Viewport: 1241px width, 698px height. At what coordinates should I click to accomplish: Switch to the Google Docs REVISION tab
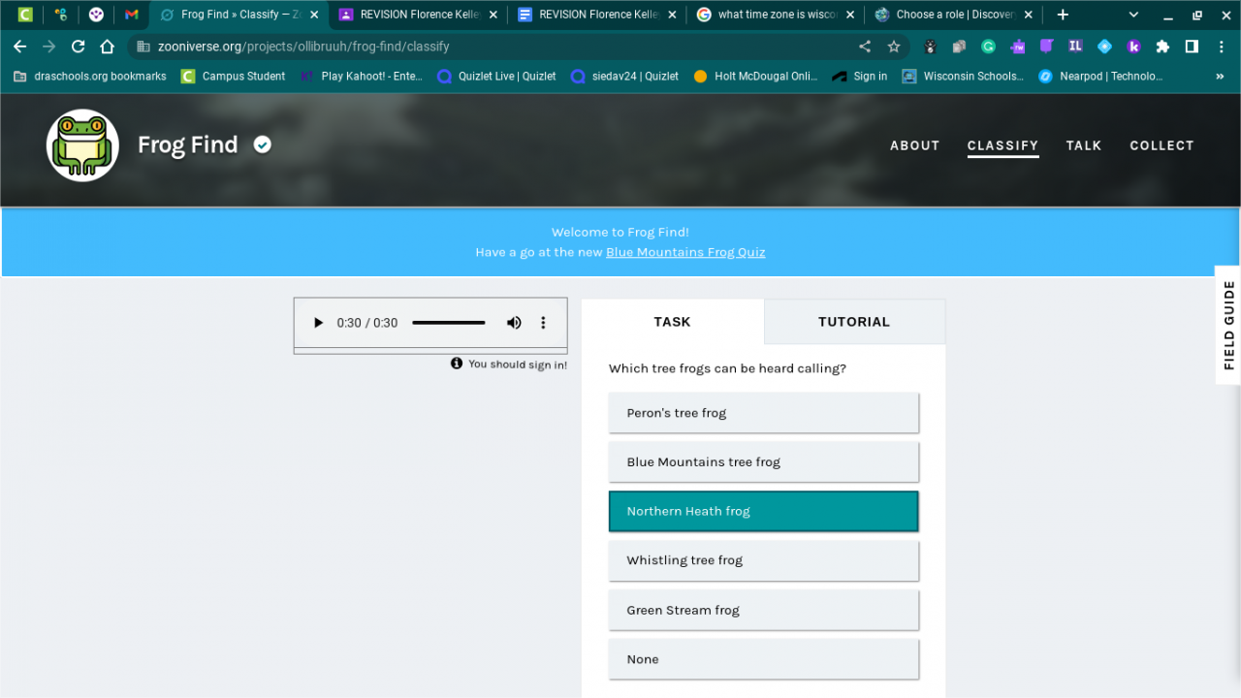598,15
